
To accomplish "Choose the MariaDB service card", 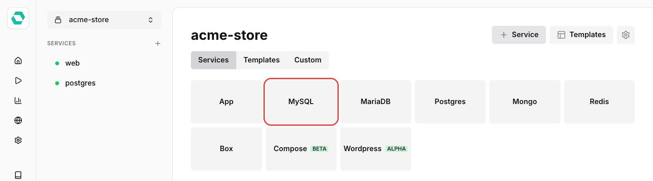I will coord(375,102).
